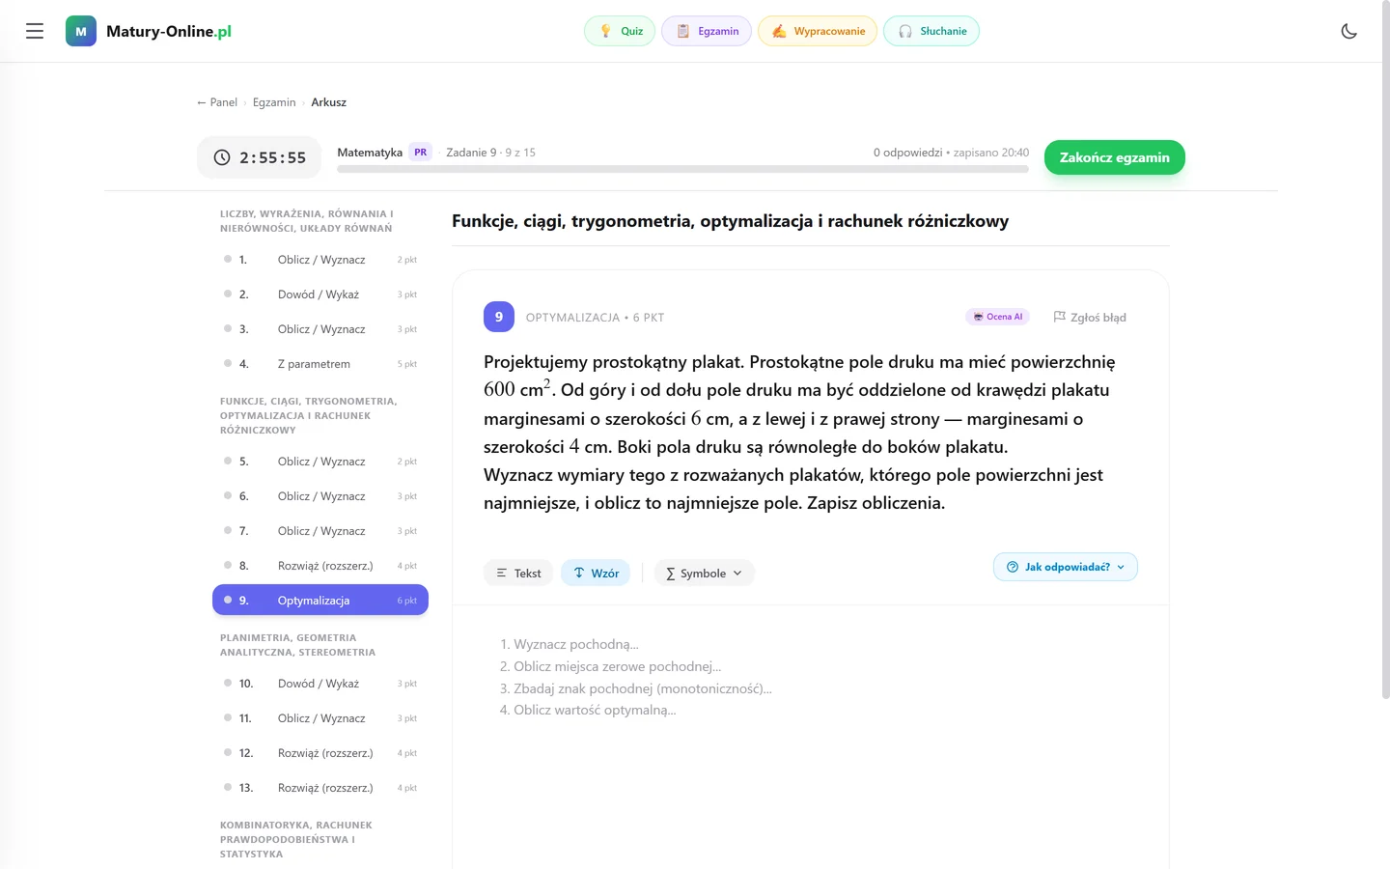Click the PR level badge
This screenshot has width=1390, height=869.
[x=421, y=153]
